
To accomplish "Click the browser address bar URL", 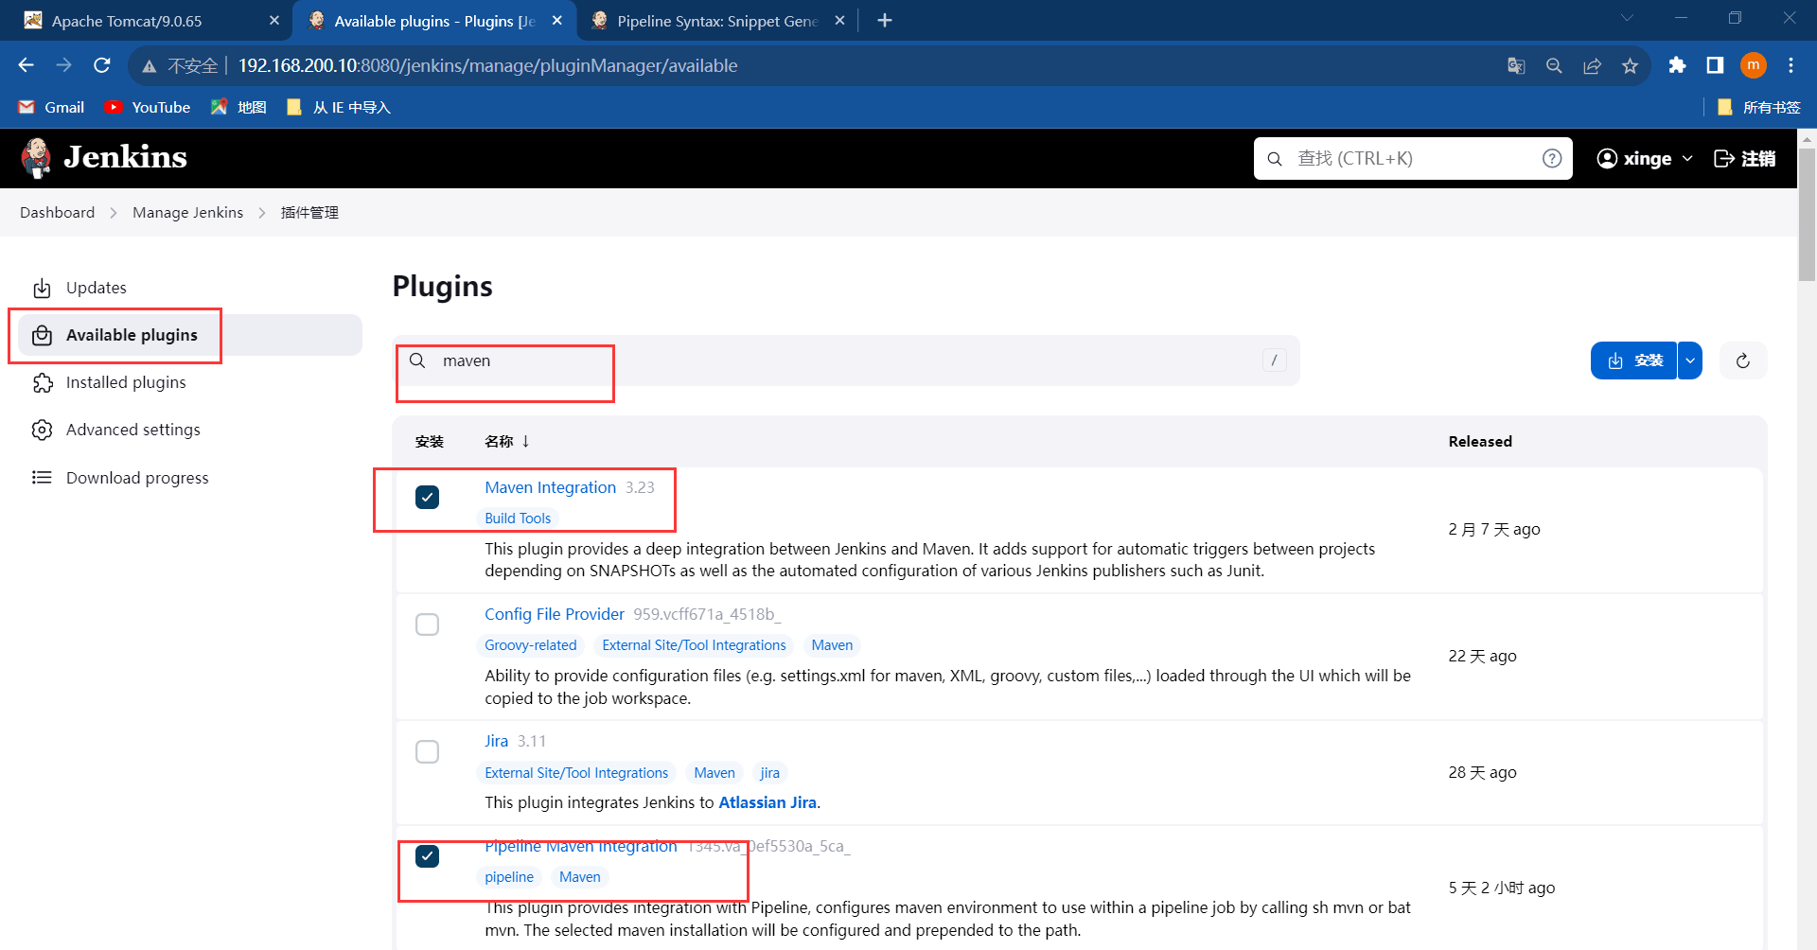I will click(487, 65).
